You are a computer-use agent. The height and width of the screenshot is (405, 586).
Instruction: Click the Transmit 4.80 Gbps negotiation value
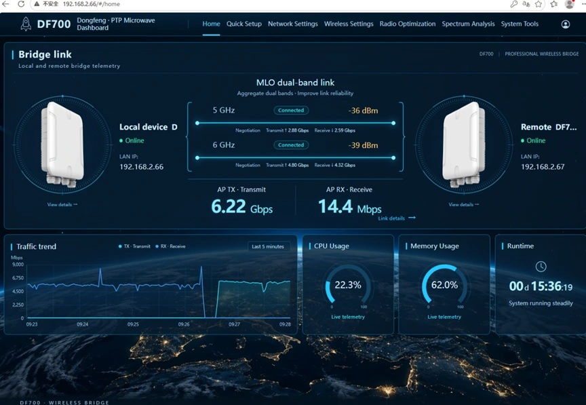coord(288,165)
